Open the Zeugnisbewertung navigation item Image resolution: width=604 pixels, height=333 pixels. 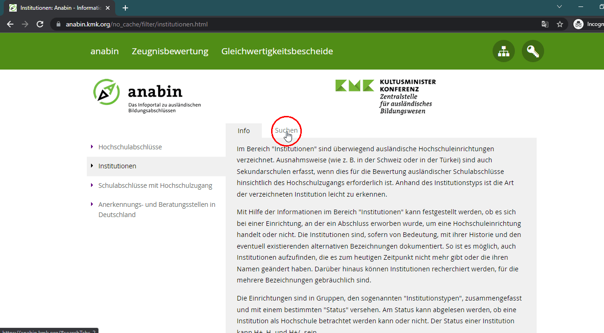coord(170,51)
